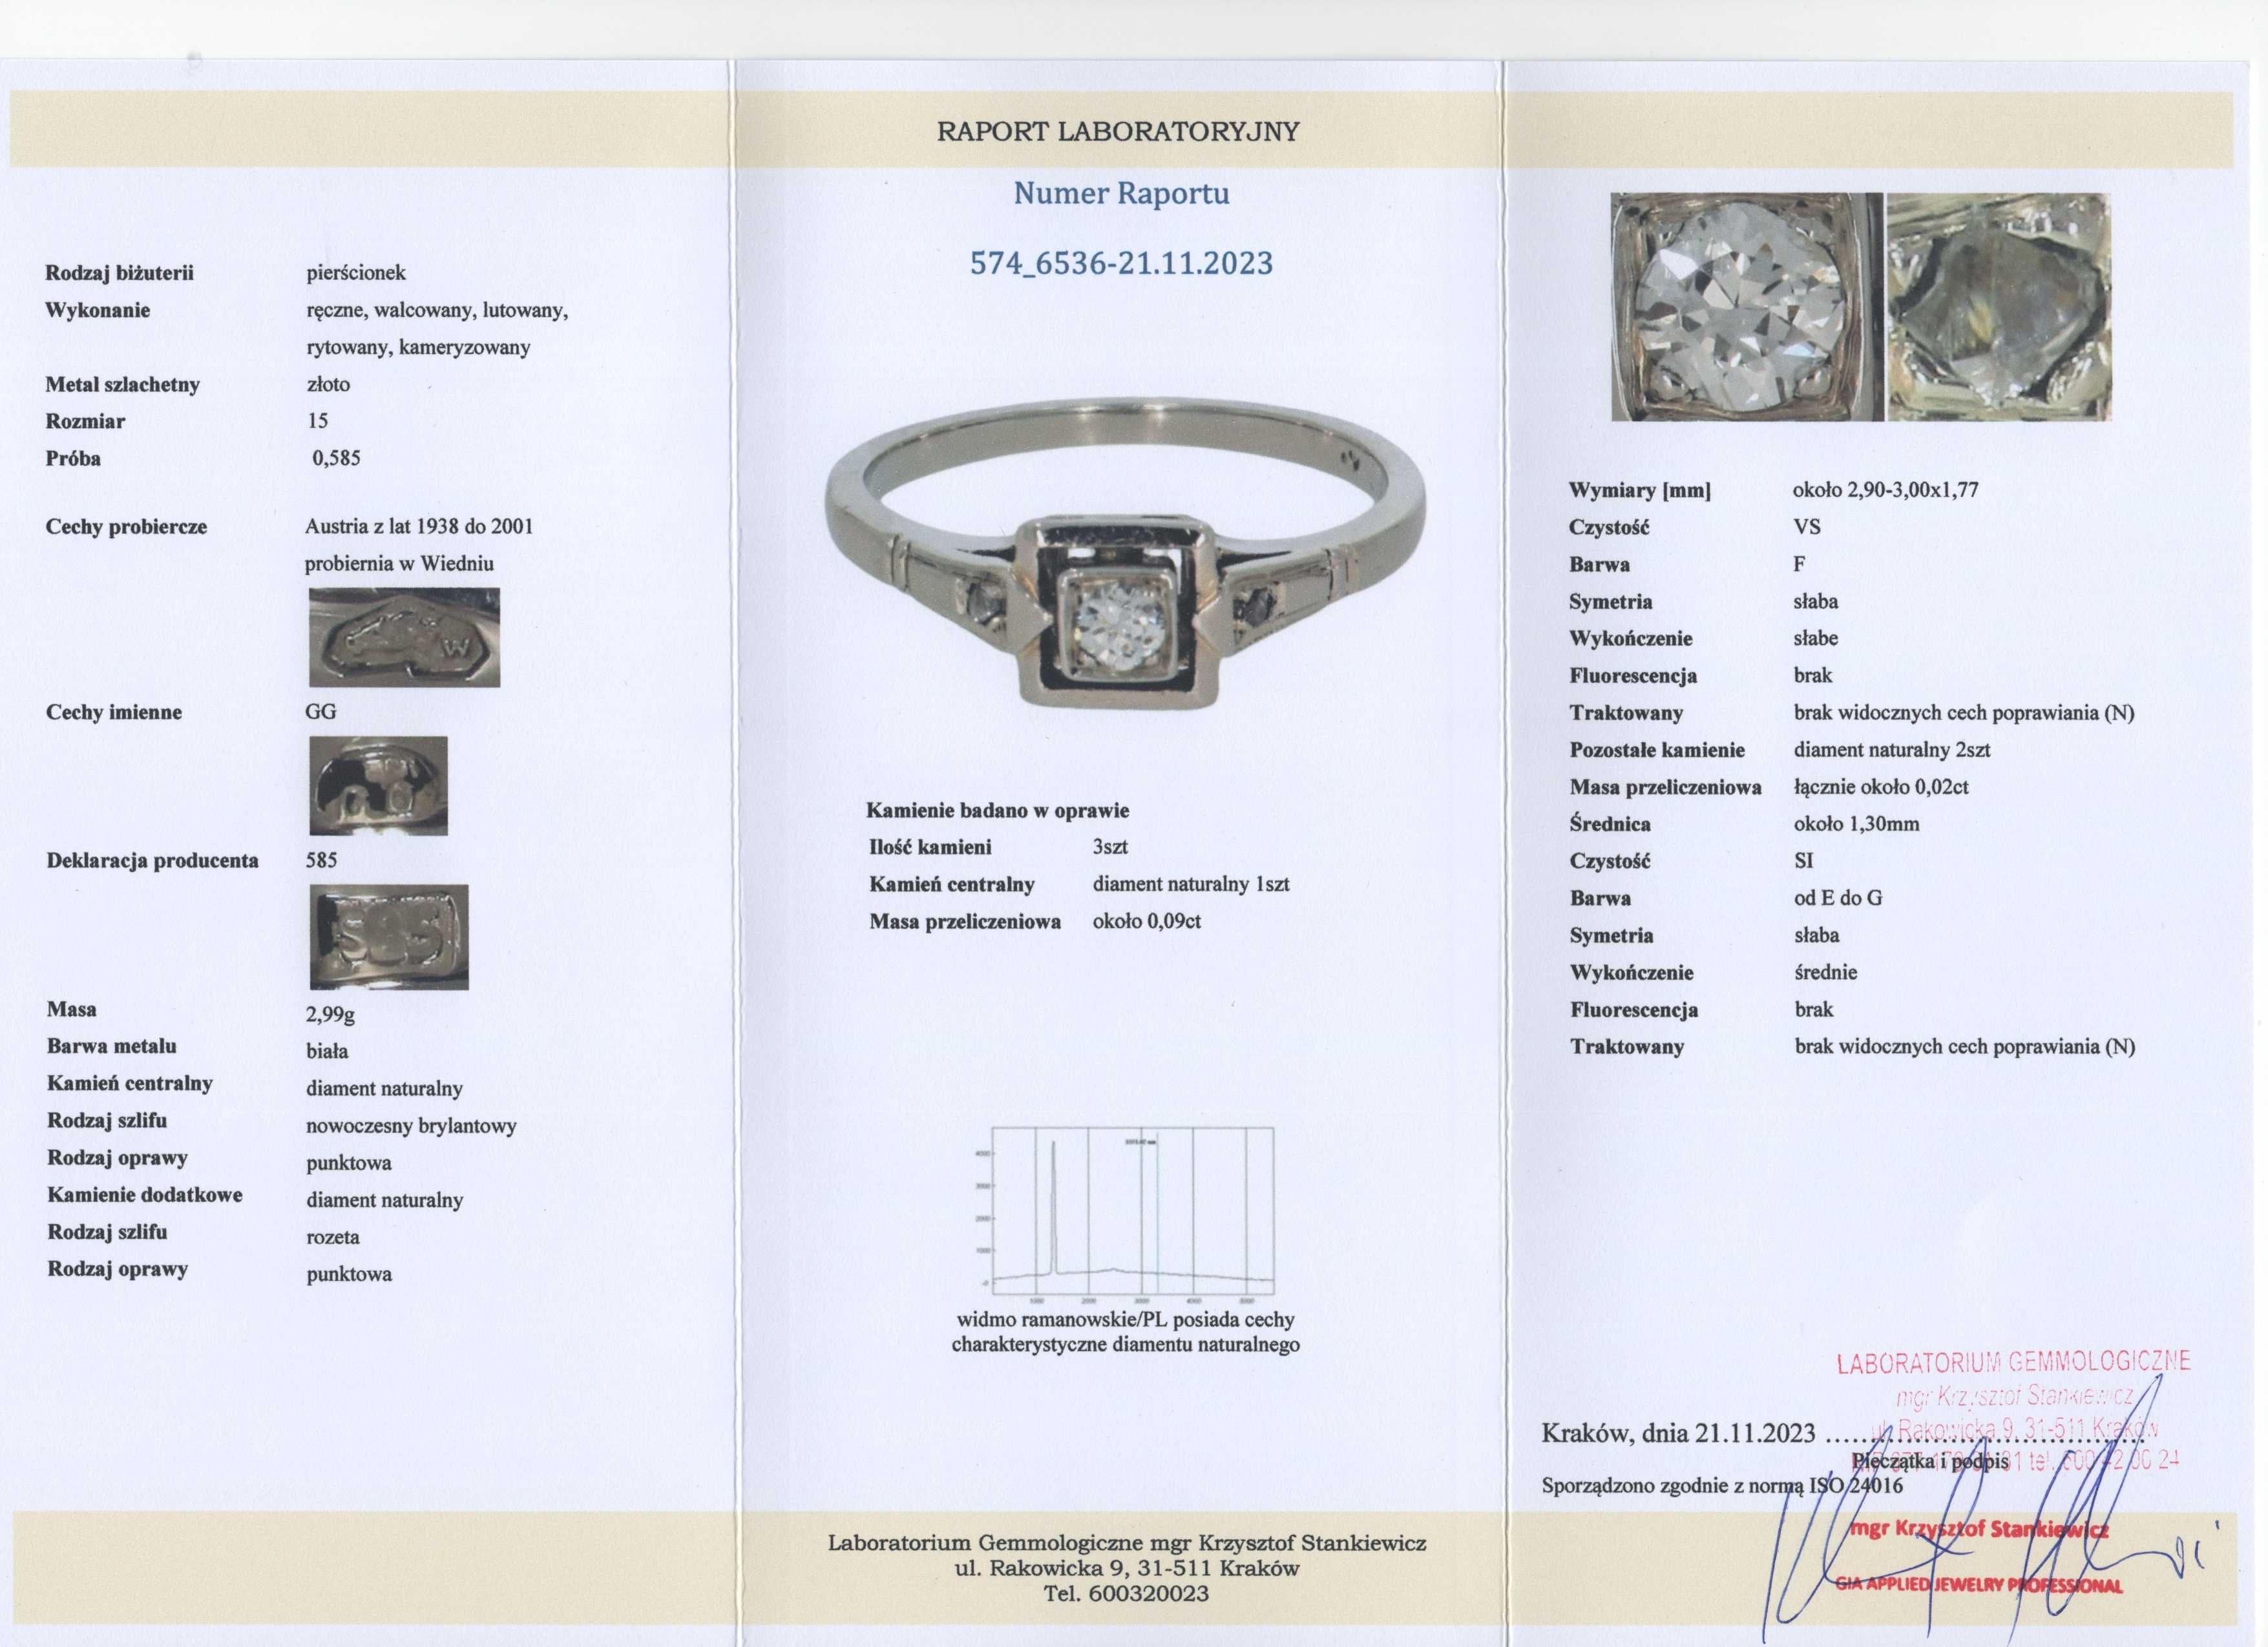Click the text Austria z lat 1938 do 2001
This screenshot has height=1647, width=2268.
point(419,526)
